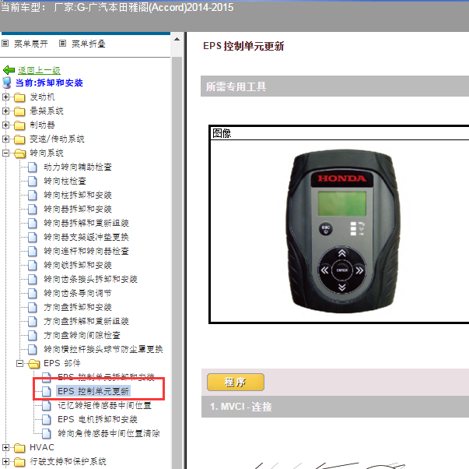
Task: Click the document icon beside 记忆转矩传感器中间位置
Action: click(x=47, y=406)
